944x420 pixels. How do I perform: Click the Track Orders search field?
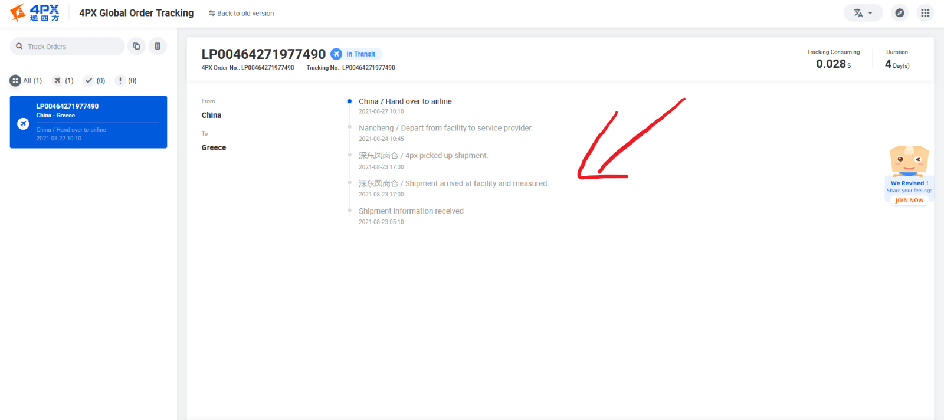[67, 46]
